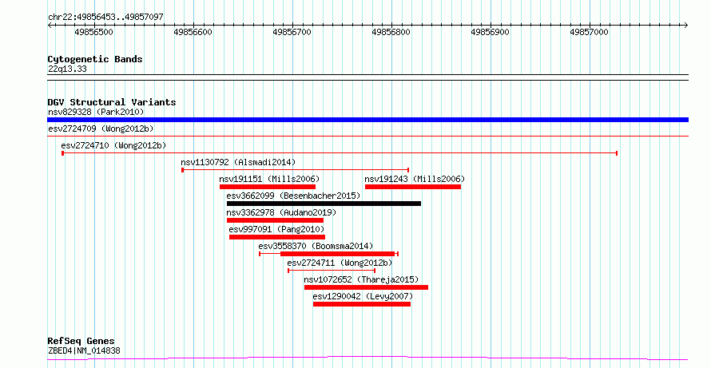Viewport: 711px width, 368px height.
Task: Select the esv3558370 (Boomsma2014) label
Action: click(316, 246)
